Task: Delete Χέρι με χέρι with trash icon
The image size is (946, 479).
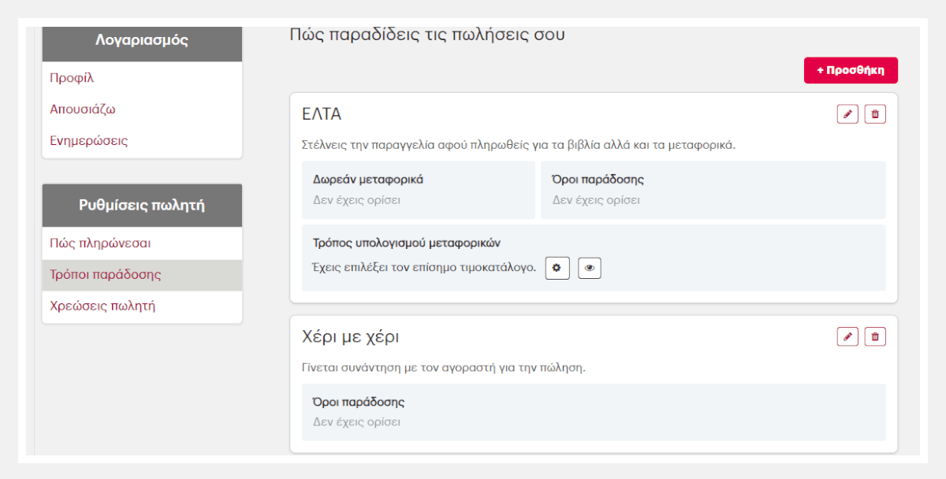Action: tap(875, 337)
